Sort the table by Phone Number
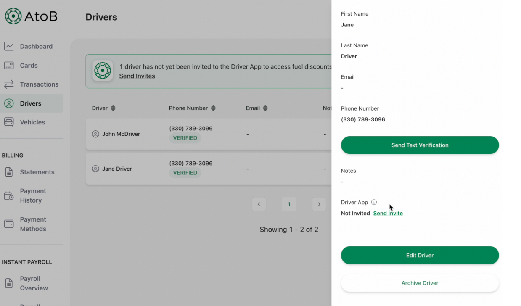Viewport: 521px width, 306px height. (214, 108)
